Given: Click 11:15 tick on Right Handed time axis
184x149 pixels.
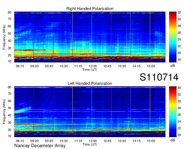Looking at the screenshot, I should coord(78,66).
